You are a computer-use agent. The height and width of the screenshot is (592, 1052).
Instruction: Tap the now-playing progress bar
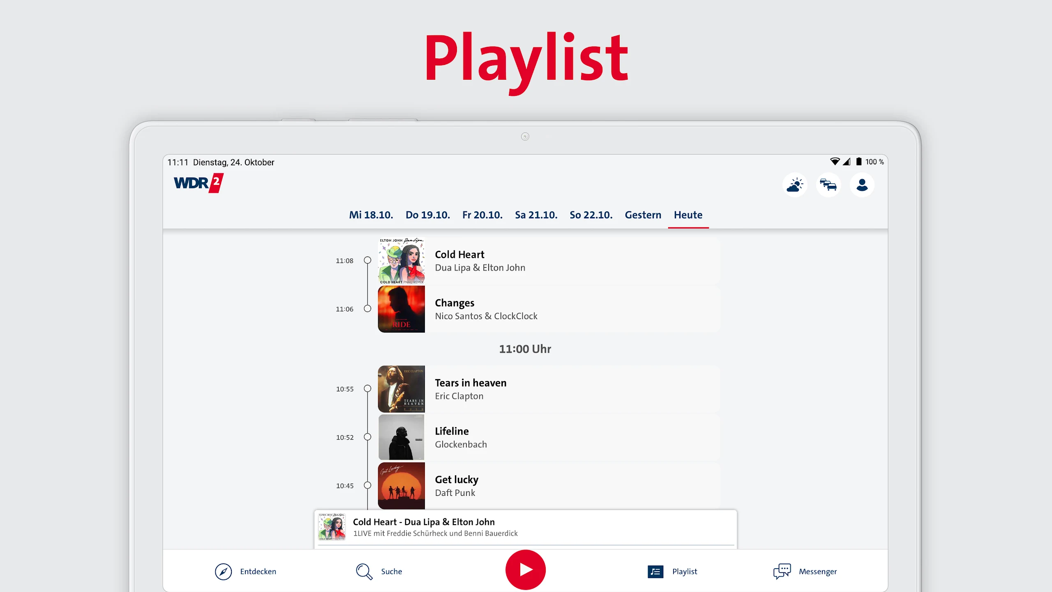point(526,545)
